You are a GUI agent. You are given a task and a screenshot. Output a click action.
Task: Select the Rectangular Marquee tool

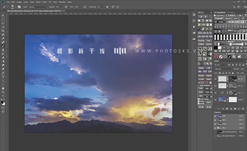3,19
